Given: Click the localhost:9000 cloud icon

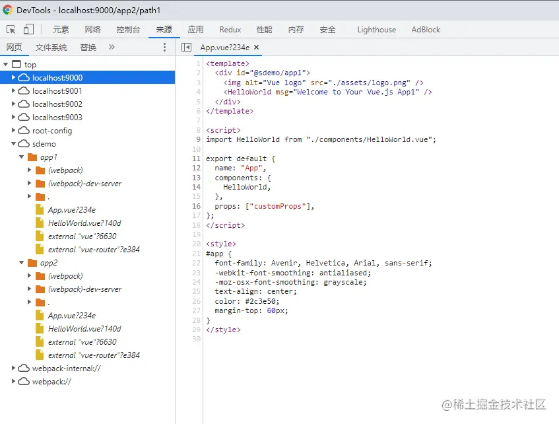Looking at the screenshot, I should [24, 77].
